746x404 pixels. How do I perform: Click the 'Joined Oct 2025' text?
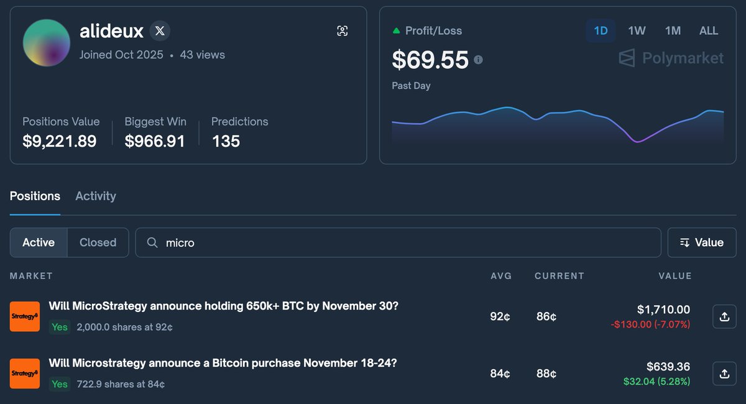tap(121, 55)
